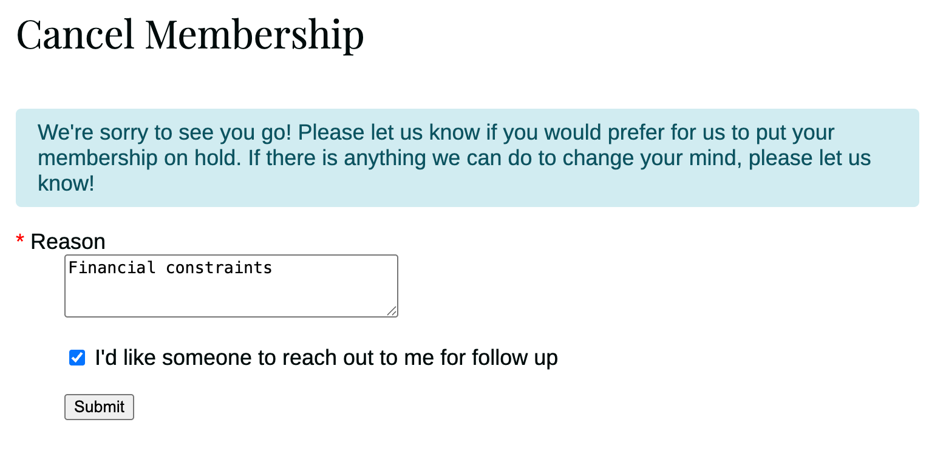This screenshot has width=929, height=459.
Task: Click the text area resize grip
Action: pyautogui.click(x=392, y=311)
